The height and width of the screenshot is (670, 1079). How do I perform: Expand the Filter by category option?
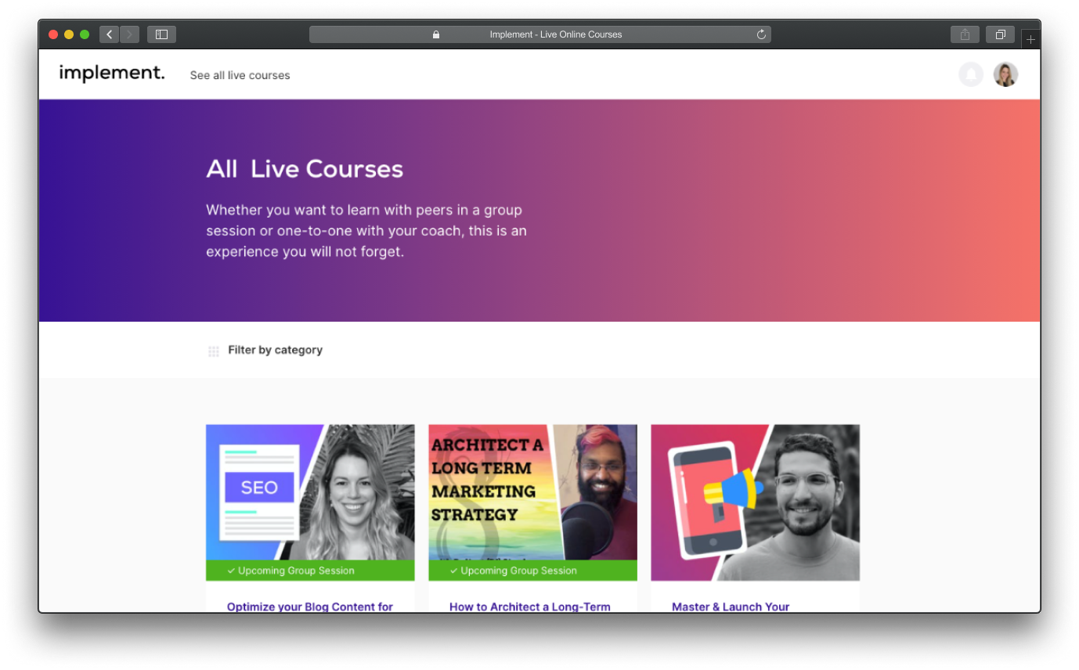pos(275,350)
